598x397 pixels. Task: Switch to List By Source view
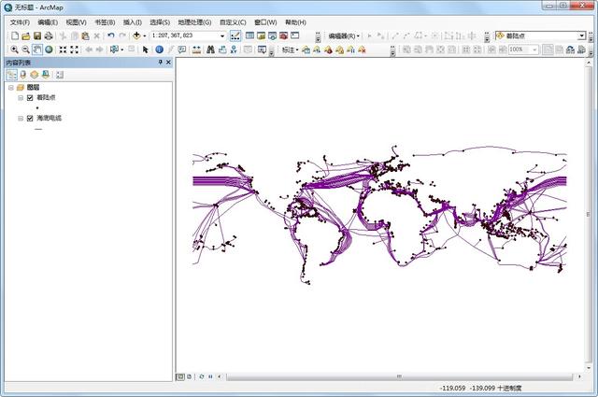[23, 74]
